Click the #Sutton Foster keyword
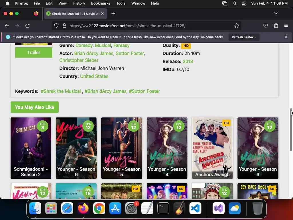The width and height of the screenshot is (293, 220). tap(144, 91)
